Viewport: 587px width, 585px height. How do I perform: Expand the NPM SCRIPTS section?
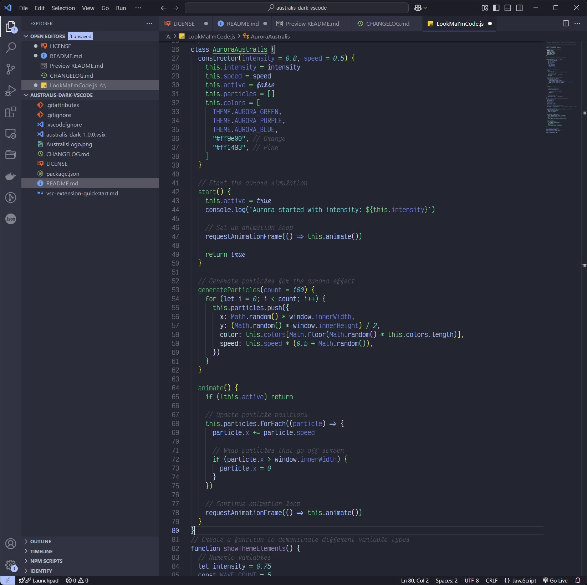[x=46, y=561]
